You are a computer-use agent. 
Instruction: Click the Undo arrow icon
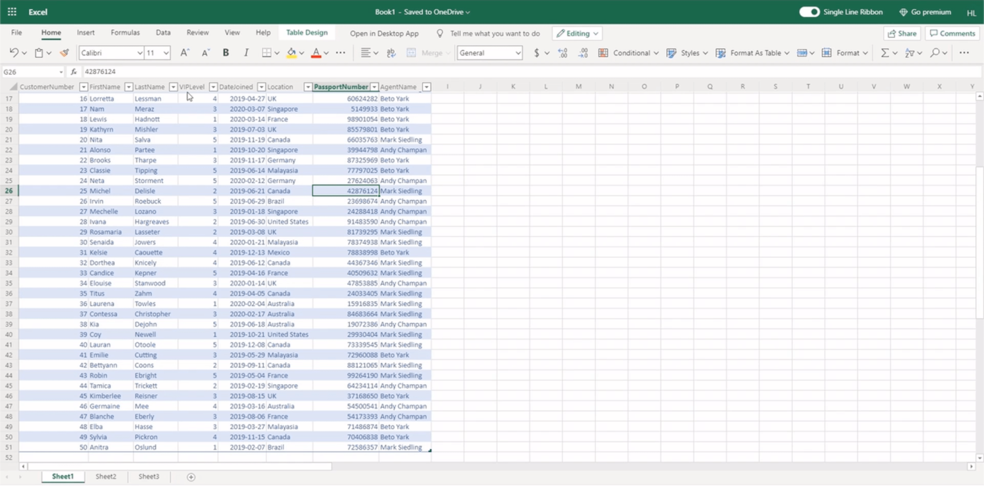click(14, 53)
